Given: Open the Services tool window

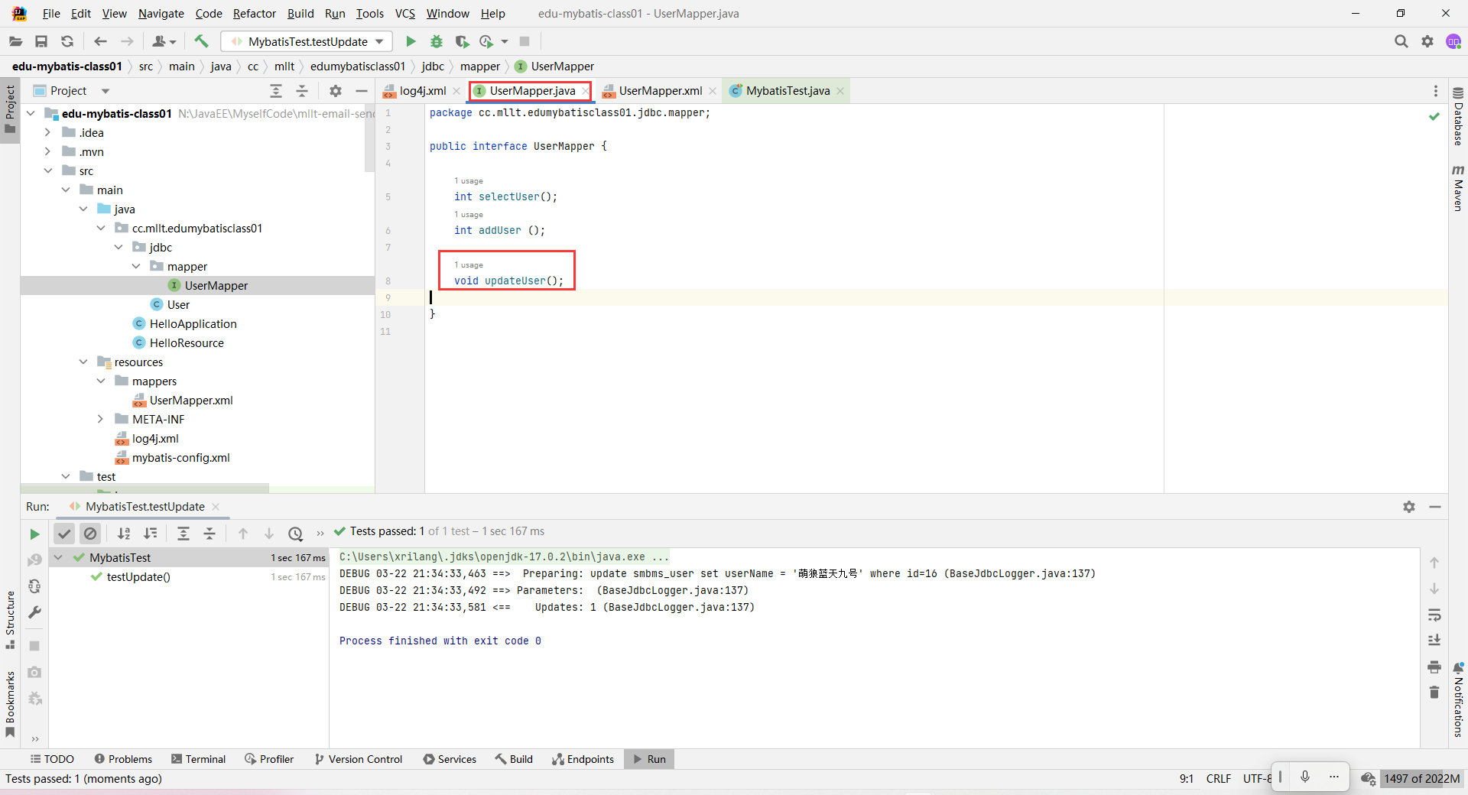Looking at the screenshot, I should 450,759.
